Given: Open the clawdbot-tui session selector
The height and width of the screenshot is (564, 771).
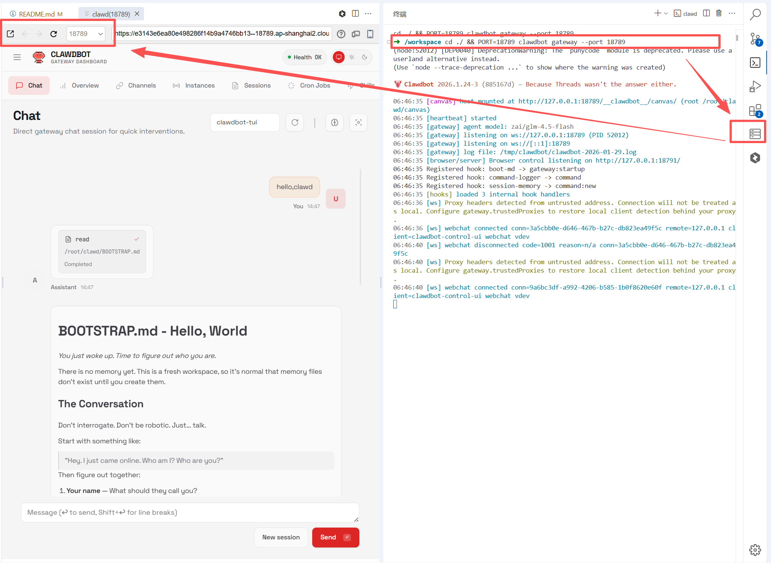Looking at the screenshot, I should coord(244,123).
